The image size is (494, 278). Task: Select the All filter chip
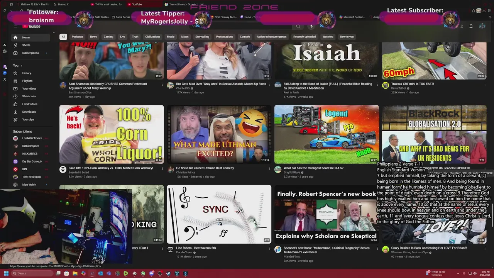(63, 37)
